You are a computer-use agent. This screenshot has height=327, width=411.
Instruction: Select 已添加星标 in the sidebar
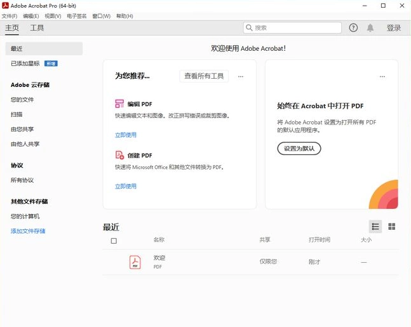(25, 63)
